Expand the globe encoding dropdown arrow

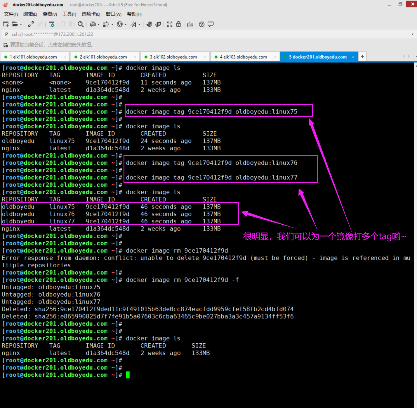(x=126, y=25)
